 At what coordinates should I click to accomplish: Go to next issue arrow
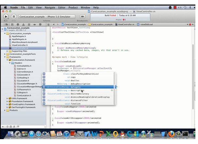tap(193, 25)
